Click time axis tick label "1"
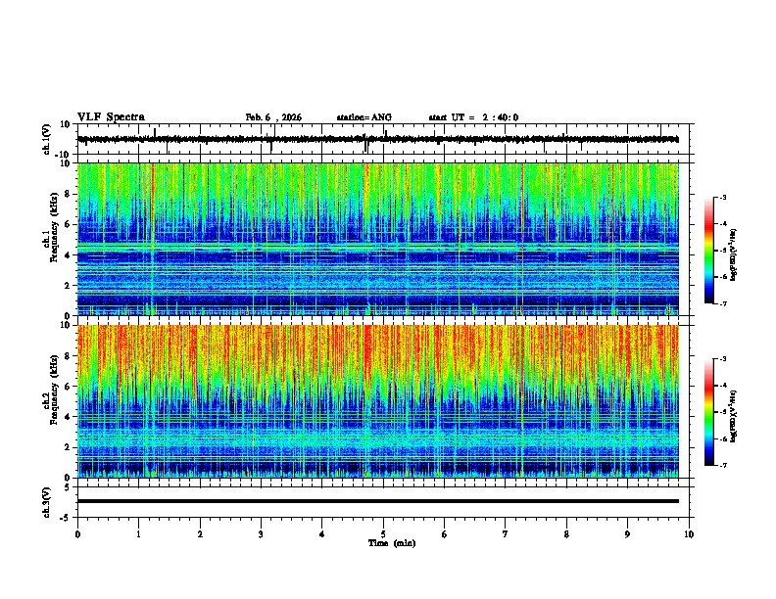The image size is (776, 599). click(x=138, y=534)
